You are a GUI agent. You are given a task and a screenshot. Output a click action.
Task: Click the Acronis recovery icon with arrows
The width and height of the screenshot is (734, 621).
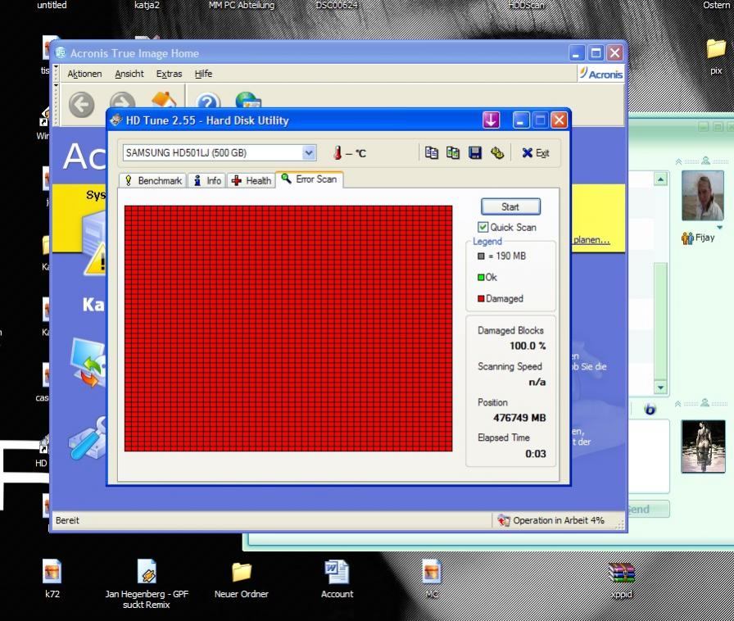(x=88, y=362)
